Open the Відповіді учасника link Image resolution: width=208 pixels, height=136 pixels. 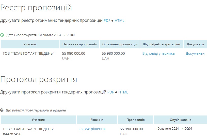click(x=158, y=53)
